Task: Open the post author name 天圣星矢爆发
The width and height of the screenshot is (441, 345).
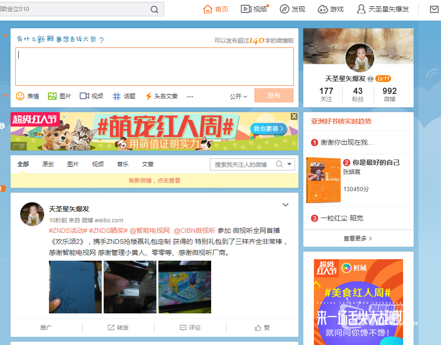Action: [69, 209]
